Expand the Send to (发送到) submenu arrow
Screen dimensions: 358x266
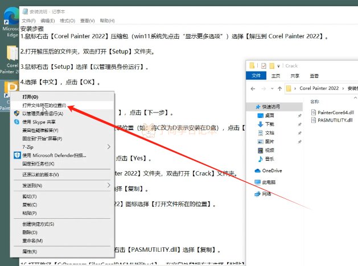(x=109, y=185)
